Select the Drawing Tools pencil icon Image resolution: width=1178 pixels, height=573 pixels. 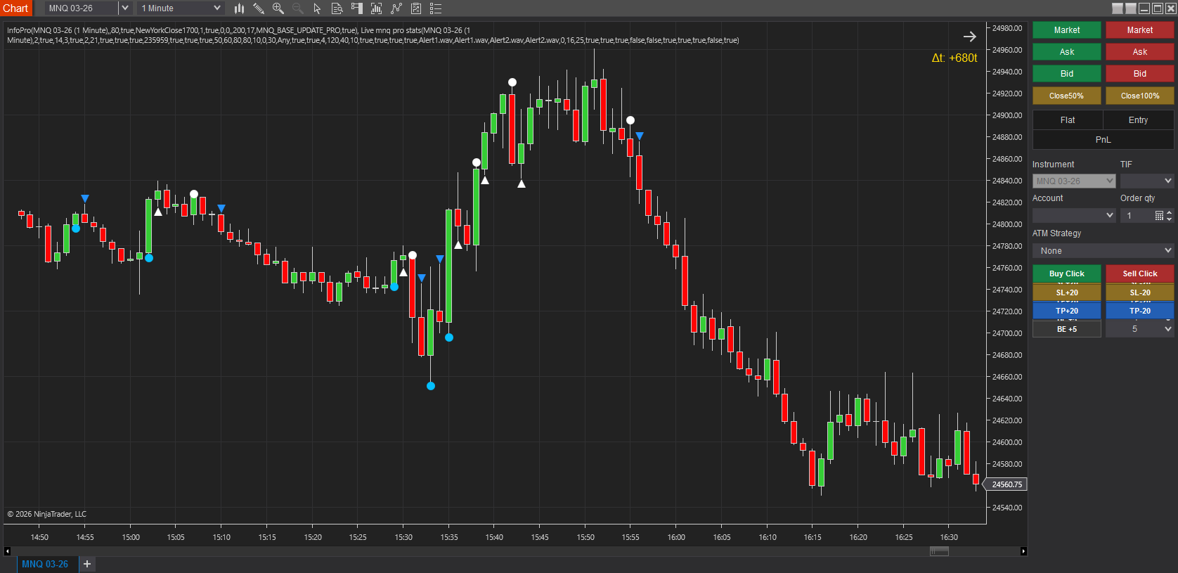pyautogui.click(x=259, y=8)
